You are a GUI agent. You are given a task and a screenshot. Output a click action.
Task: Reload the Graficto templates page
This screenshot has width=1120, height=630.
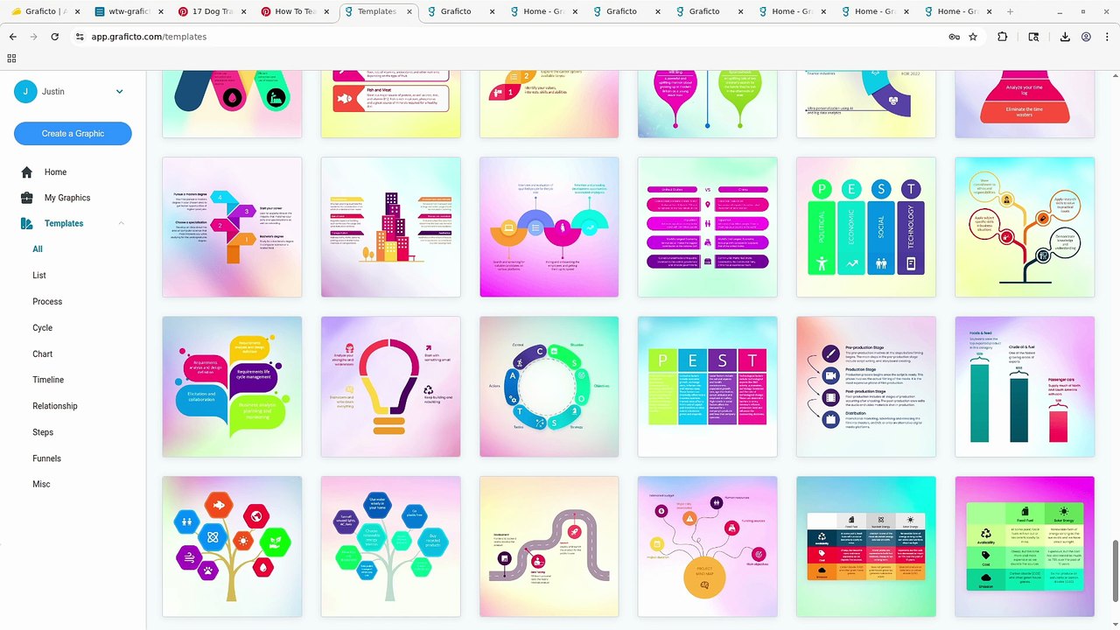click(54, 37)
